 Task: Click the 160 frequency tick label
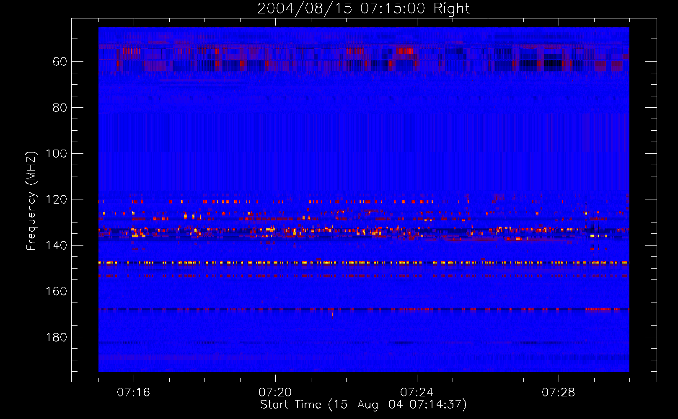(56, 291)
